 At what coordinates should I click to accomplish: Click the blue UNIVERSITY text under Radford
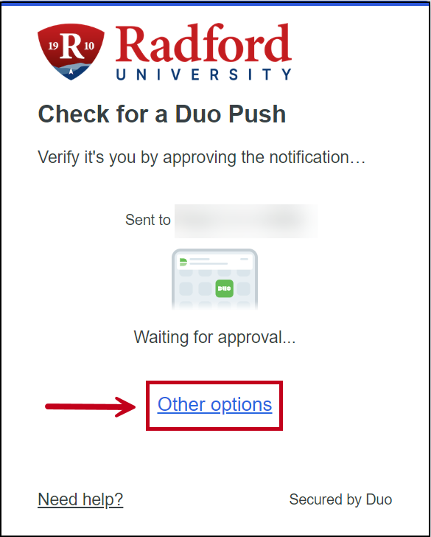coord(204,75)
